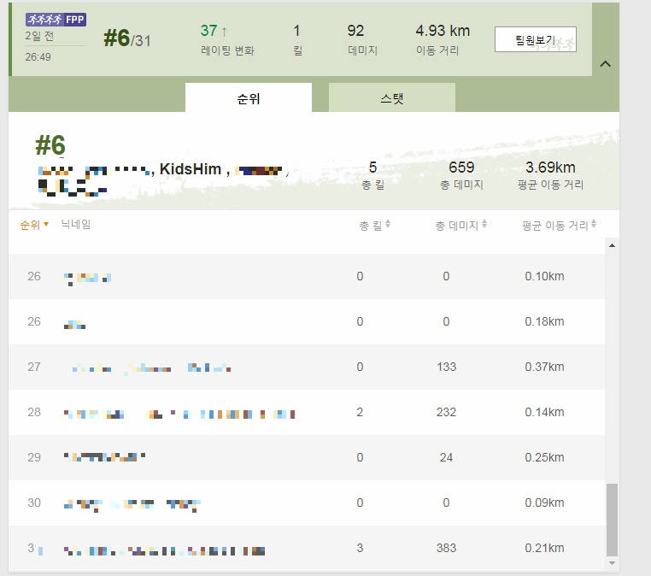Viewport: 651px width, 576px height.
Task: Click the 0.10km distance value
Action: pos(544,276)
